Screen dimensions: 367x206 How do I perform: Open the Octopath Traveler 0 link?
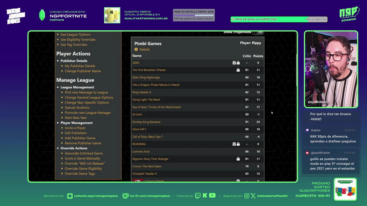click(145, 174)
